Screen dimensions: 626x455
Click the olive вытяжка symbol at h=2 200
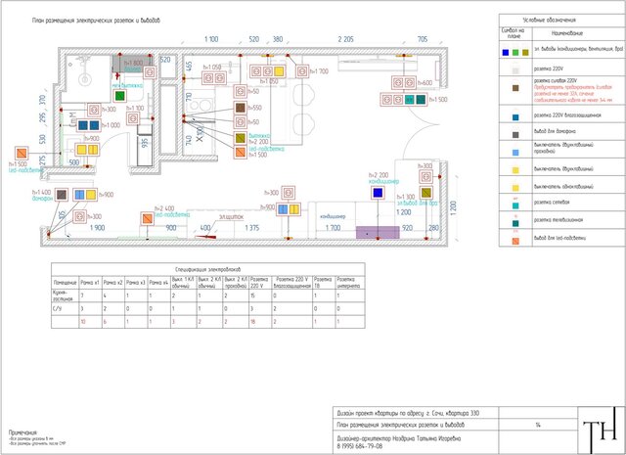tap(239, 139)
